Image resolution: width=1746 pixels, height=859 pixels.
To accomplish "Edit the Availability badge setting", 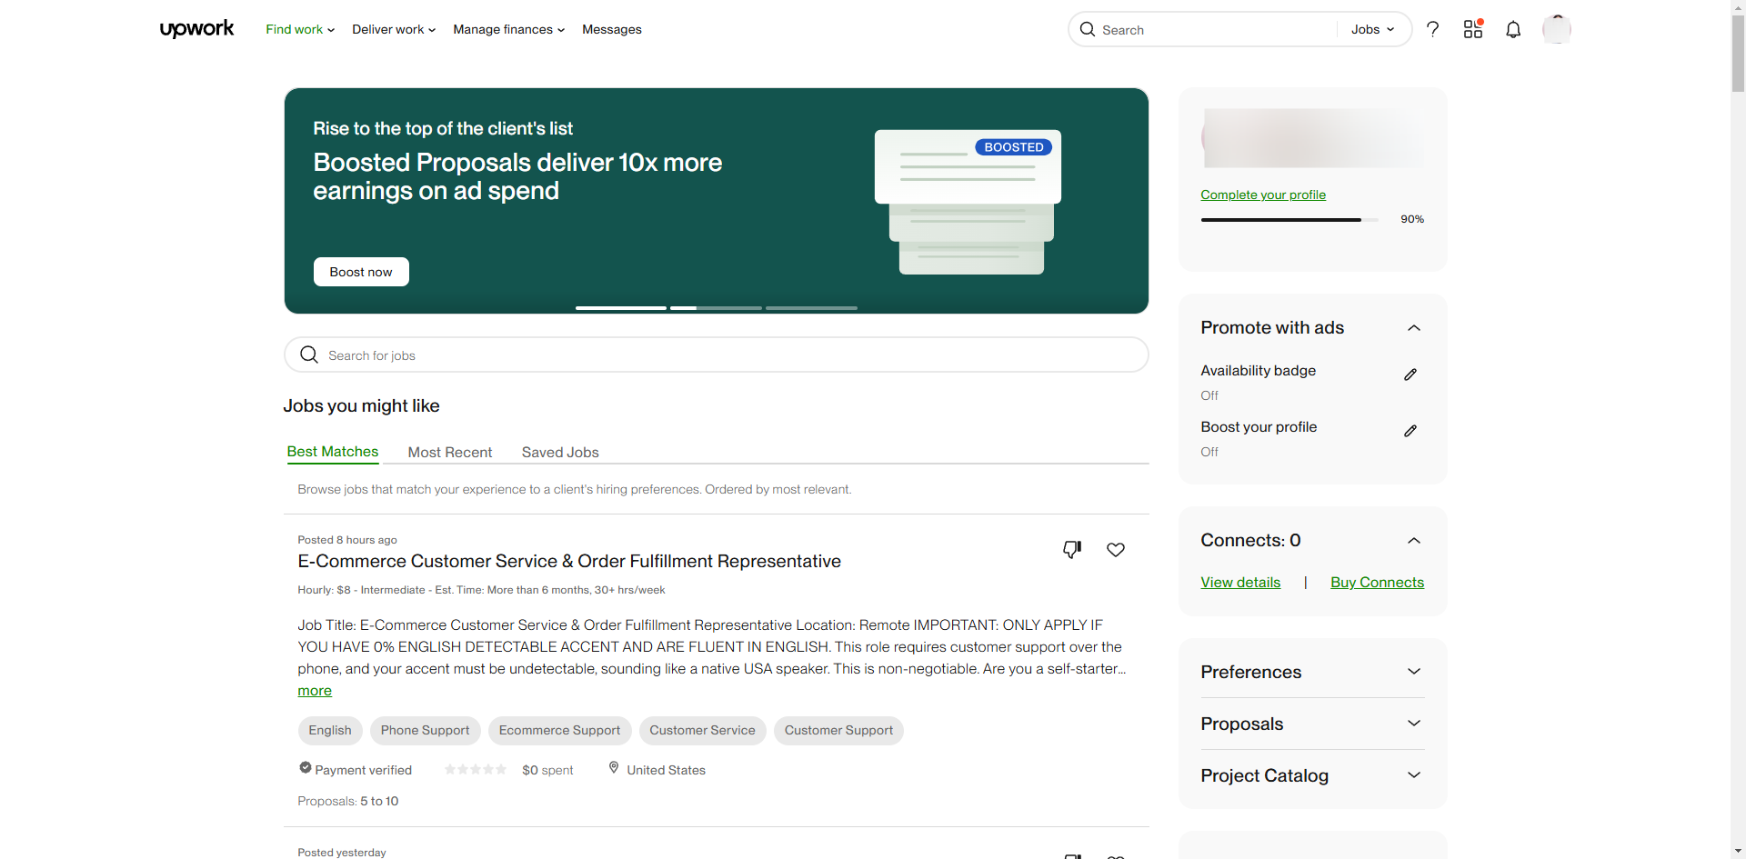I will point(1410,375).
